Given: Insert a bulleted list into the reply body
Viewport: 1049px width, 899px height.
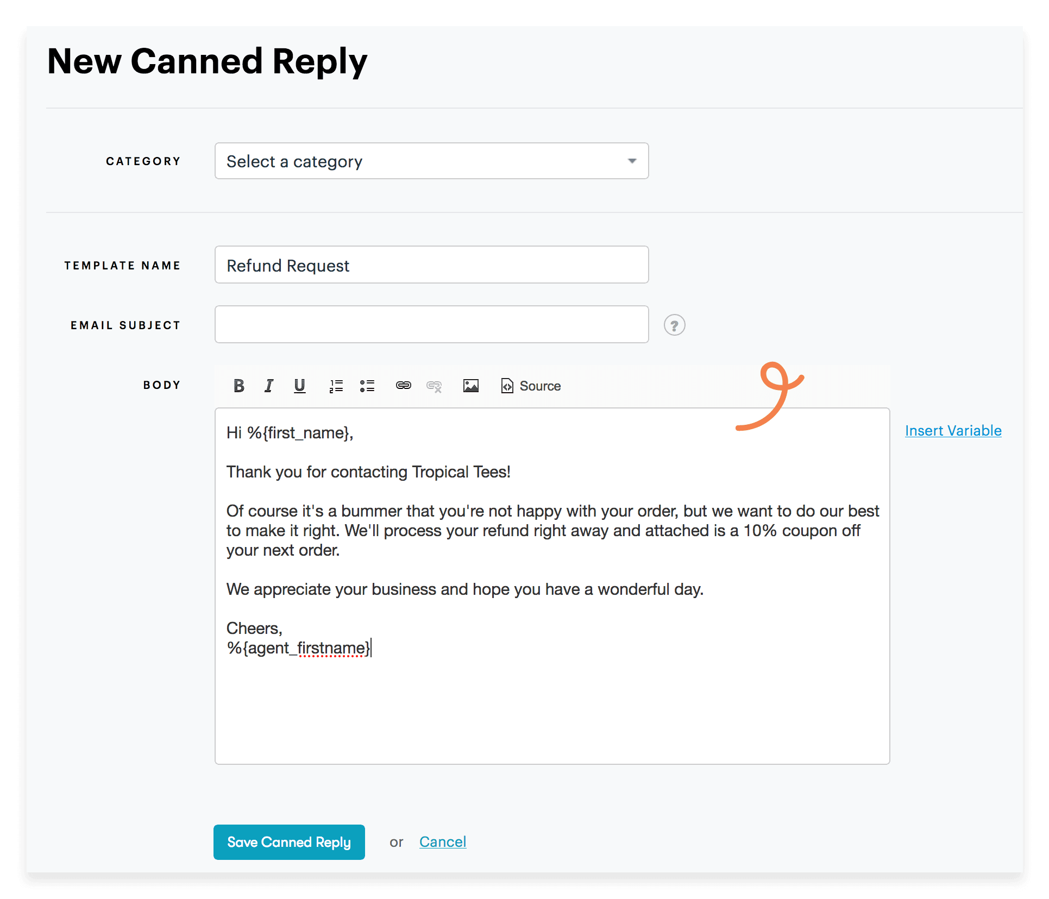Looking at the screenshot, I should (367, 386).
